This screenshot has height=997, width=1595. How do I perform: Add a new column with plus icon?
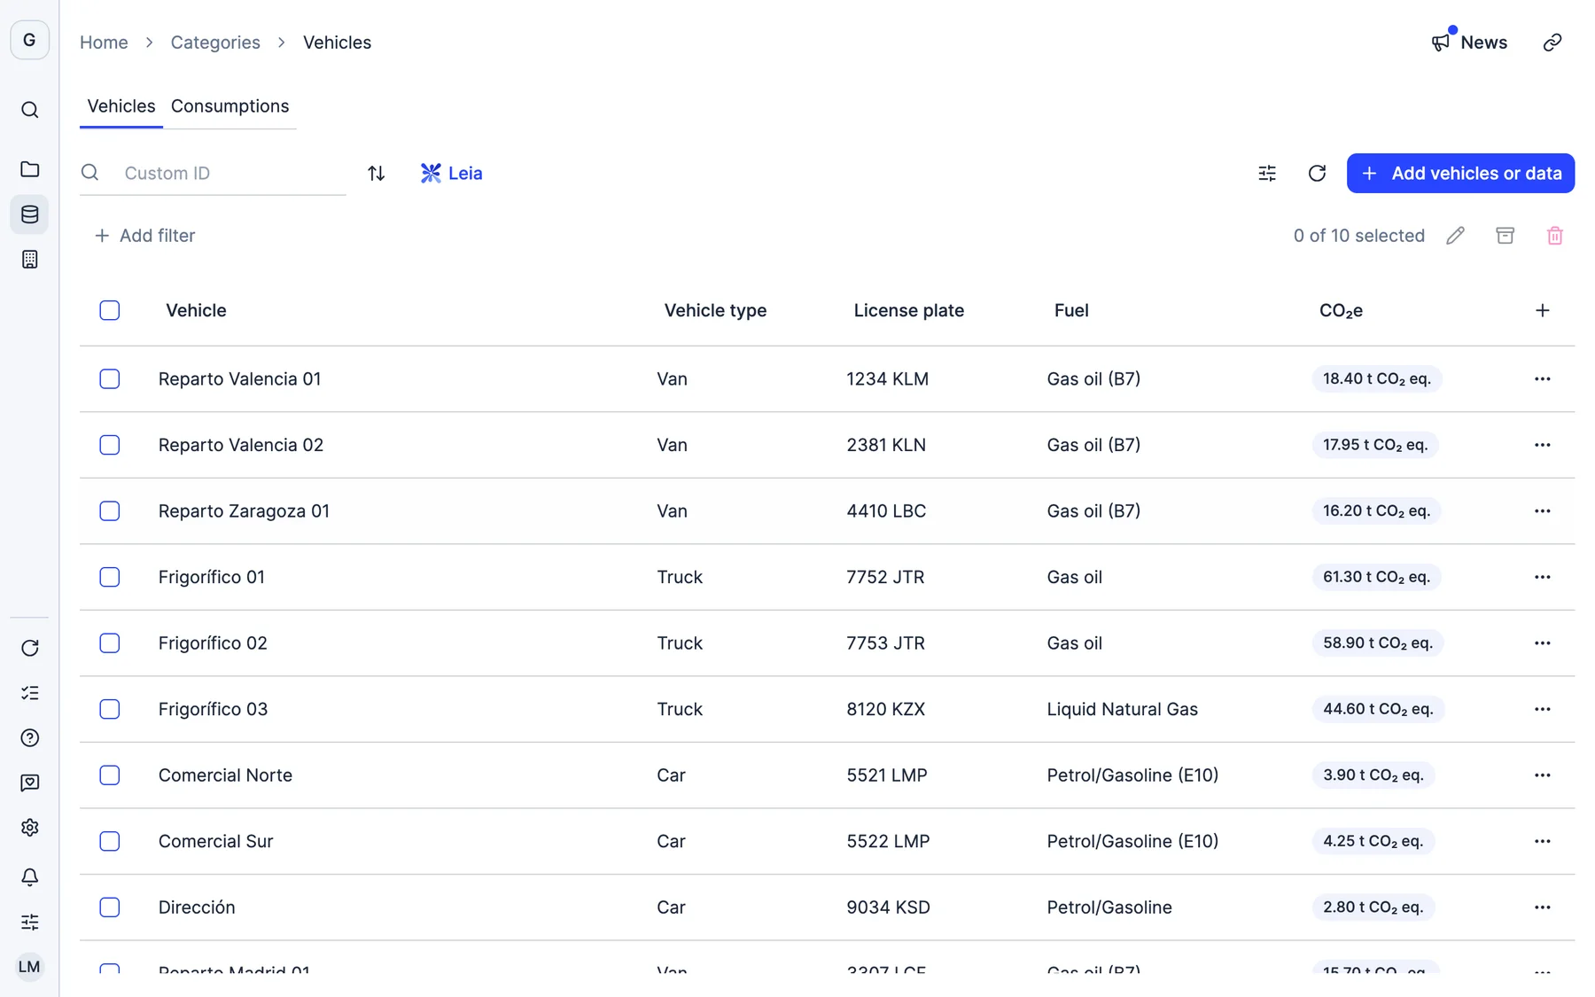point(1542,310)
